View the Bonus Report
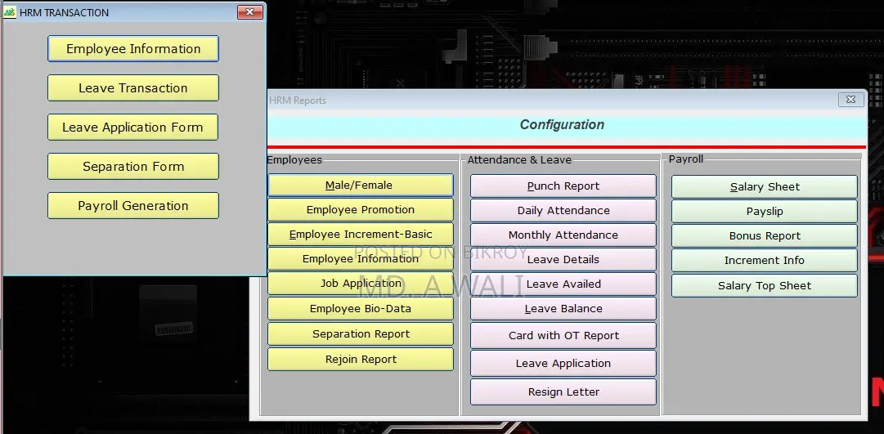The image size is (884, 434). click(x=765, y=236)
